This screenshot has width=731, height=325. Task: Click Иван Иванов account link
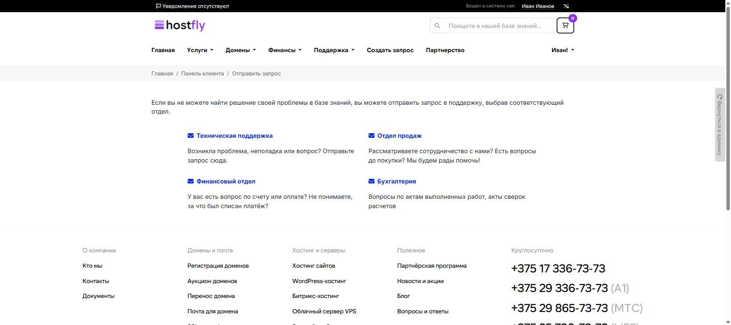tap(538, 6)
